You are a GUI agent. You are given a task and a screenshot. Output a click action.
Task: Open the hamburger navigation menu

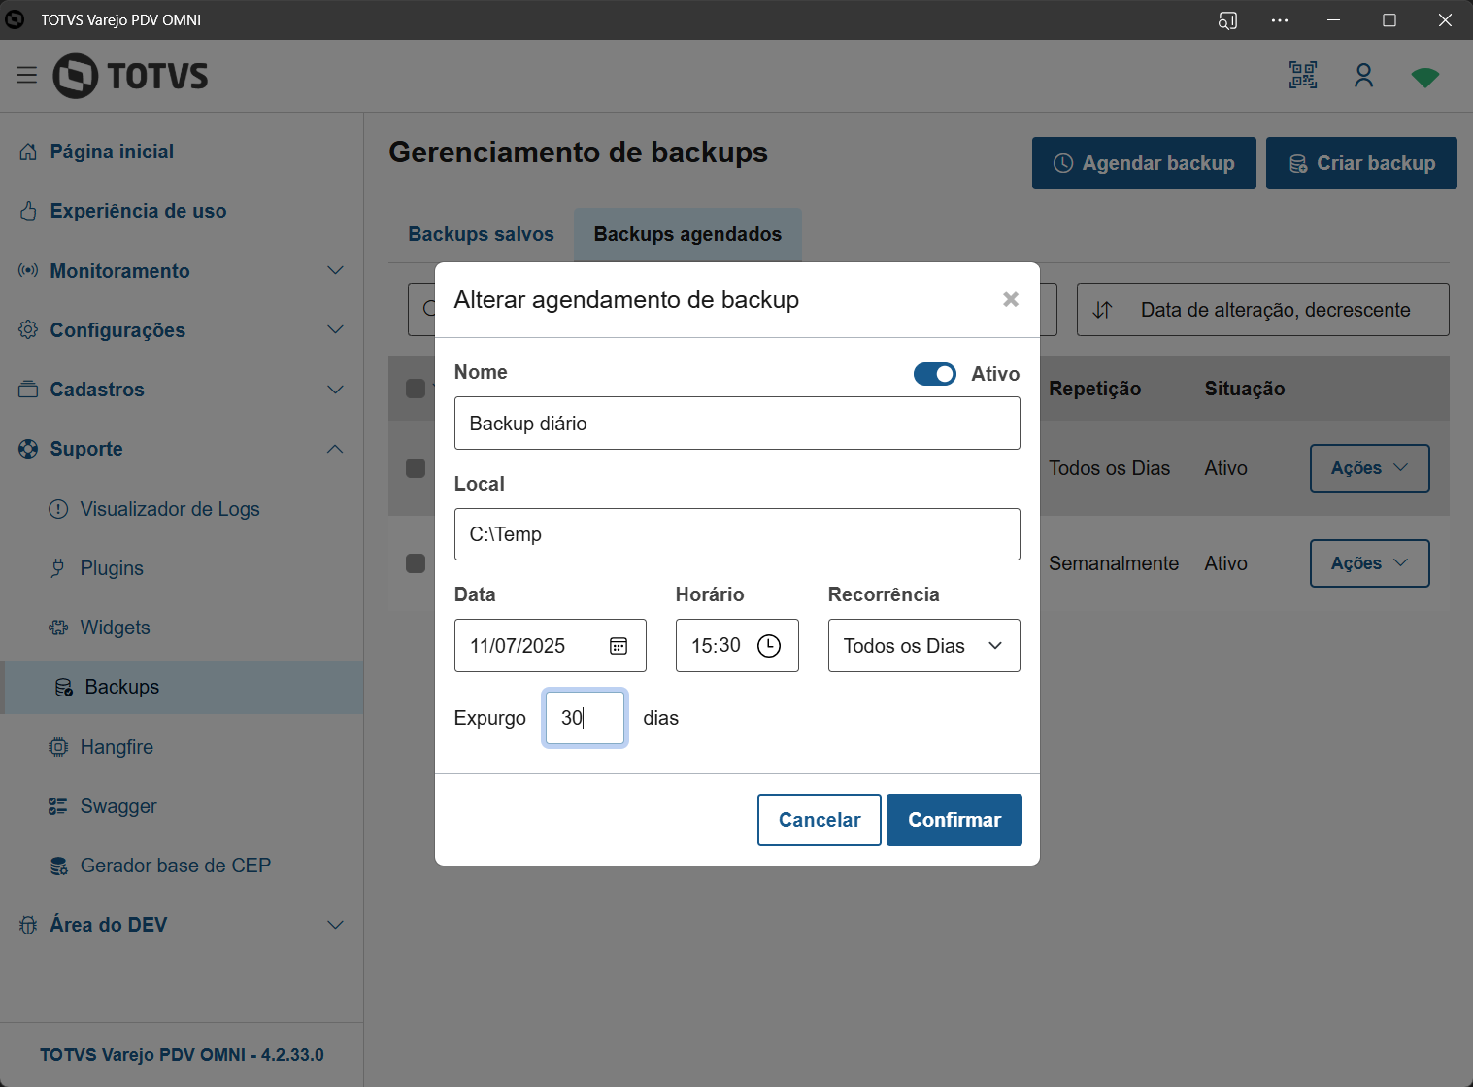click(x=26, y=76)
